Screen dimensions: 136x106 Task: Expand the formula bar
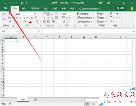[134, 31]
